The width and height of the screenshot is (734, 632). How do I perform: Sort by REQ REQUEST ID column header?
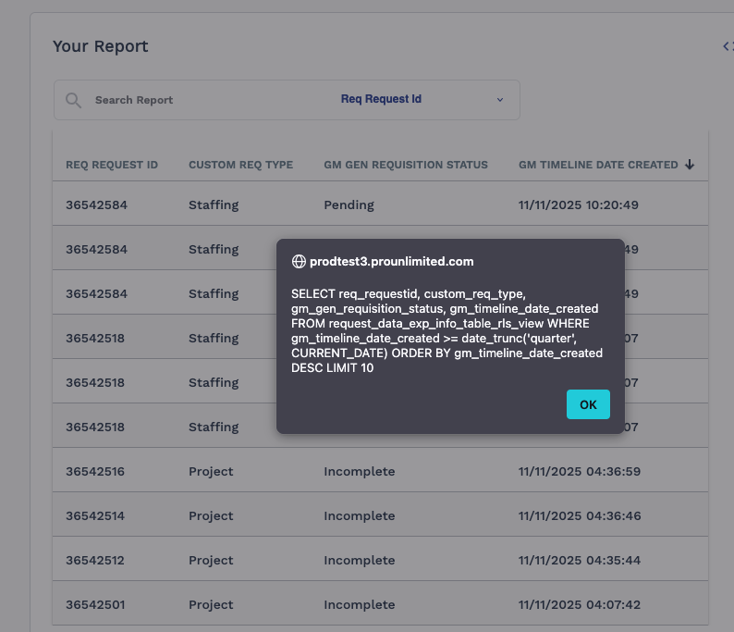coord(112,165)
